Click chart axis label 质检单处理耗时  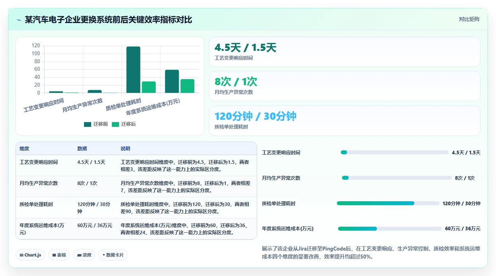coord(123,105)
